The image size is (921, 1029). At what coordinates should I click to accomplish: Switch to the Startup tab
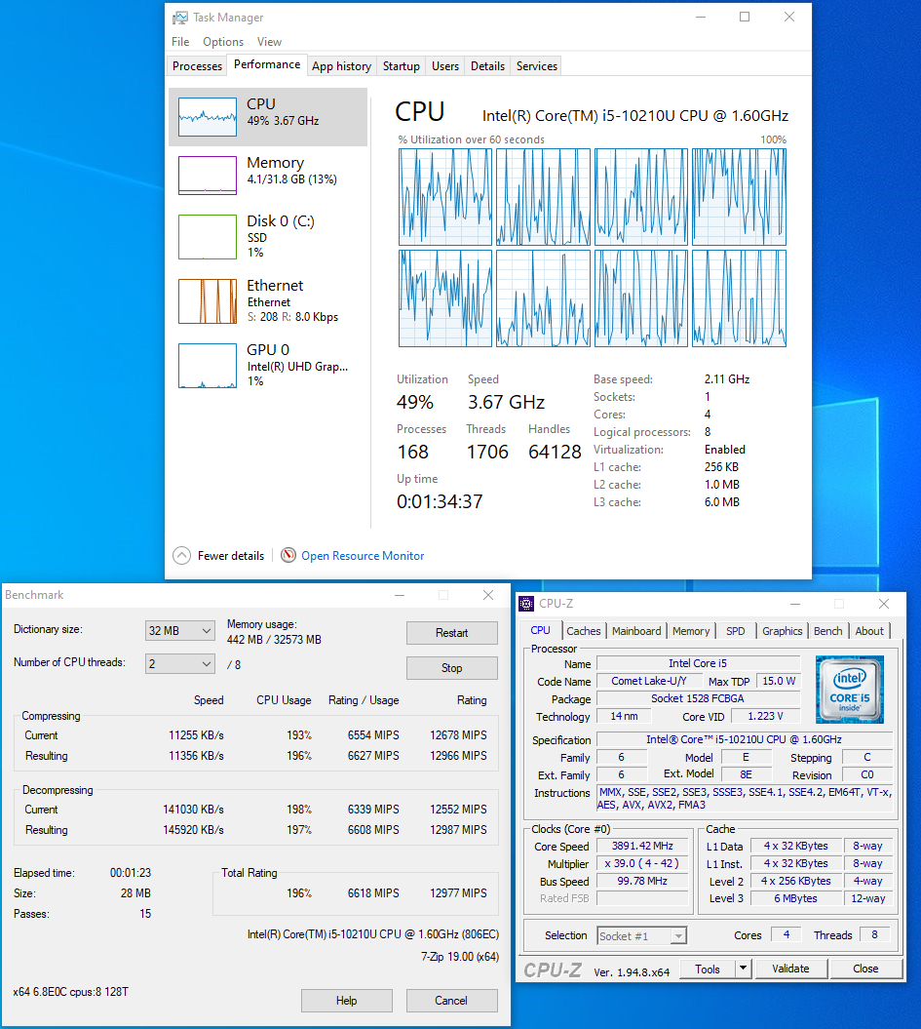pyautogui.click(x=402, y=66)
